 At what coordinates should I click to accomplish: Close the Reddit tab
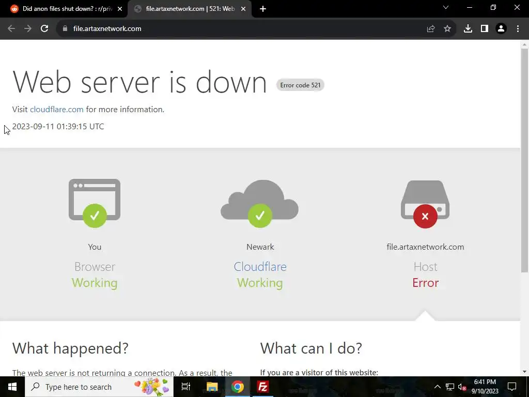pyautogui.click(x=120, y=9)
